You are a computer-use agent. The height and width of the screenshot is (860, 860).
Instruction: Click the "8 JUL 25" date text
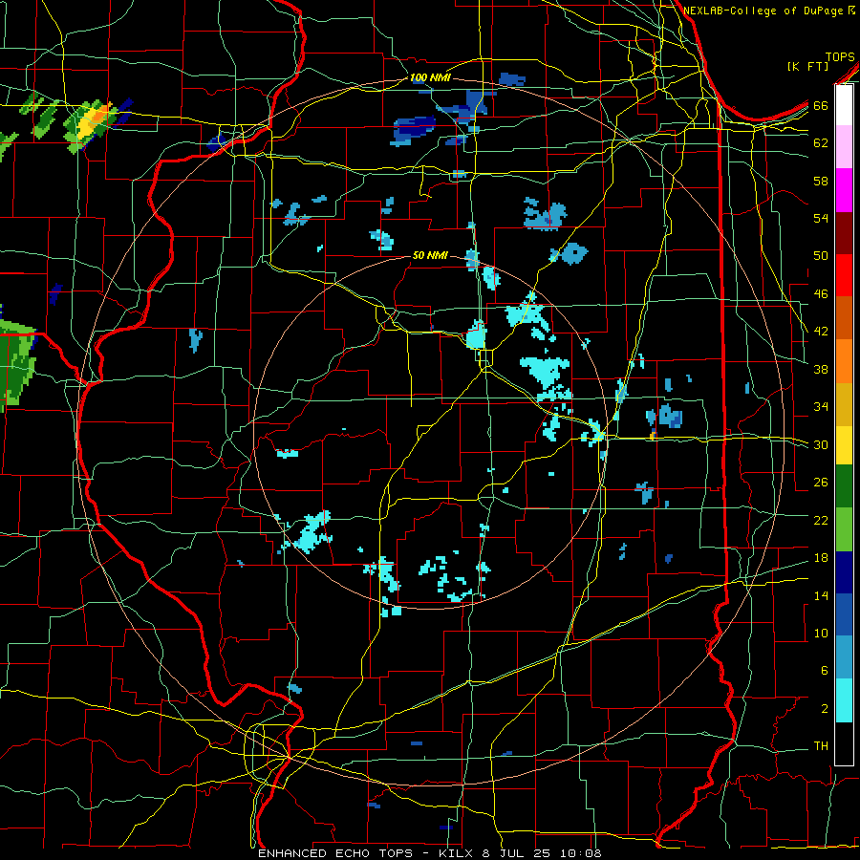click(518, 853)
